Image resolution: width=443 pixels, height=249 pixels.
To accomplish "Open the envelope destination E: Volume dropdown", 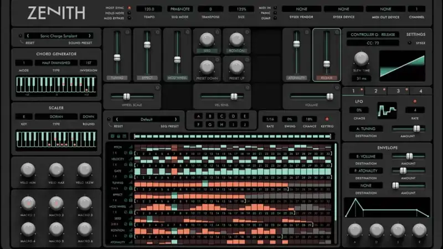I will click(366, 156).
